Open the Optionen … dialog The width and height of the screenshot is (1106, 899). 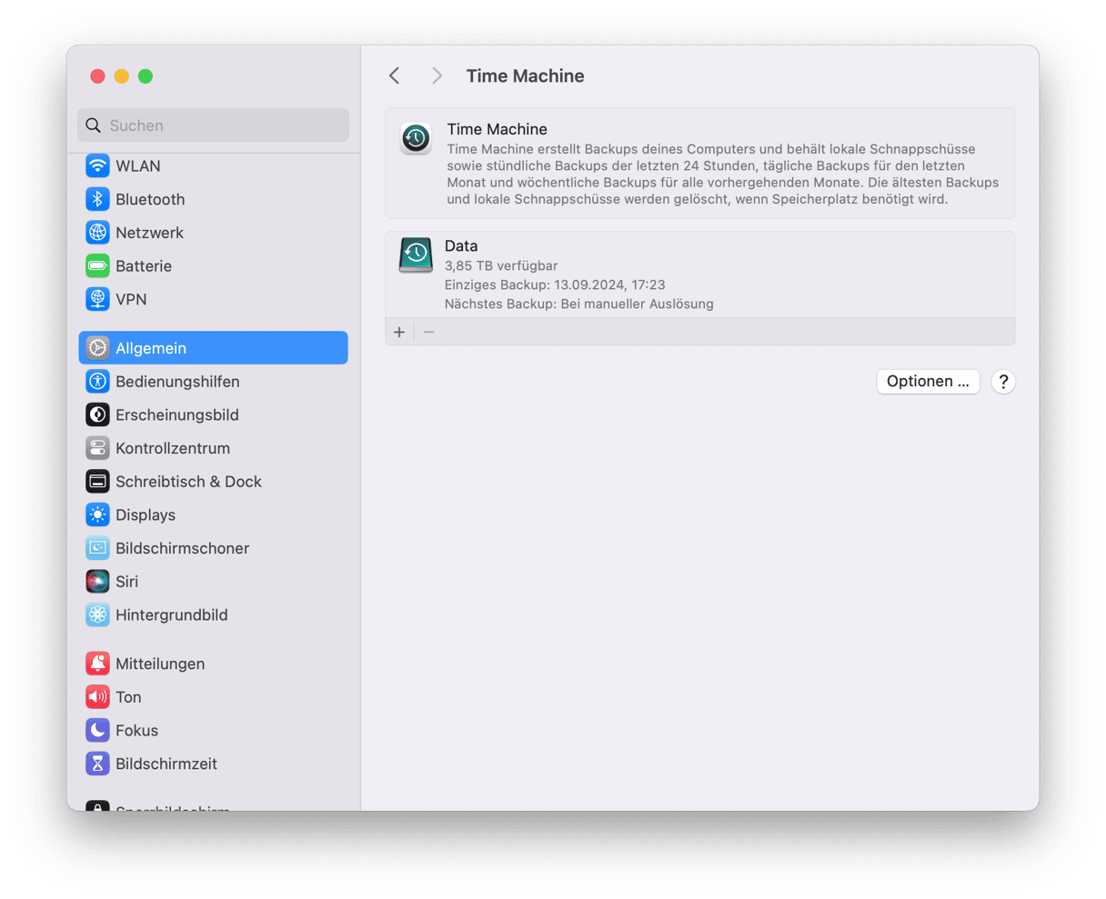click(x=928, y=381)
